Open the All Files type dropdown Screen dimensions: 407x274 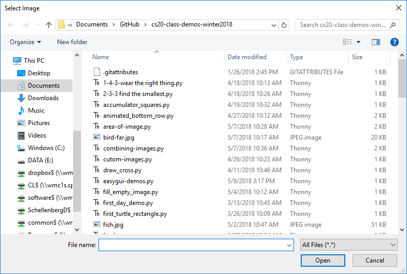[349, 244]
